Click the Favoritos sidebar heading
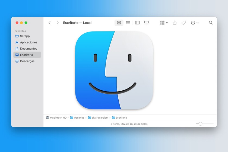Viewport: 228px width, 152px height. click(x=20, y=31)
